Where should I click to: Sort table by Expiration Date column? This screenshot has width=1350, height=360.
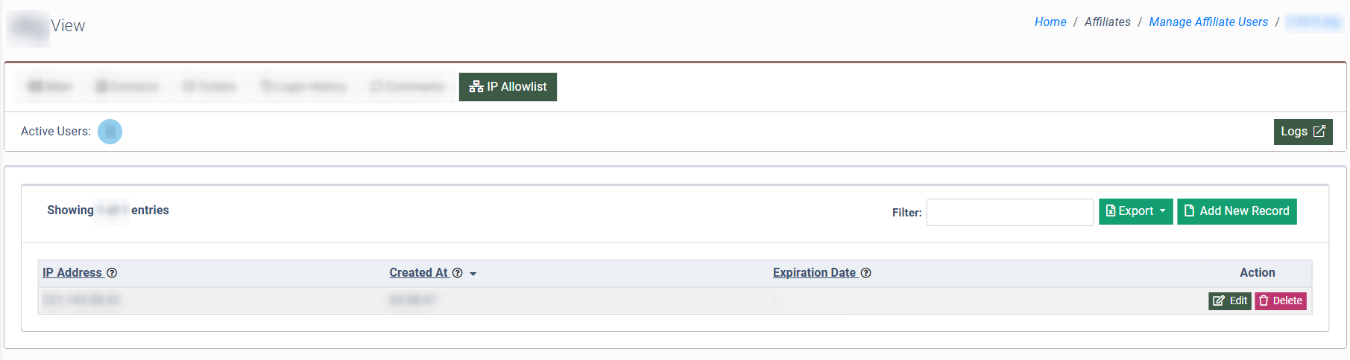[x=814, y=273]
